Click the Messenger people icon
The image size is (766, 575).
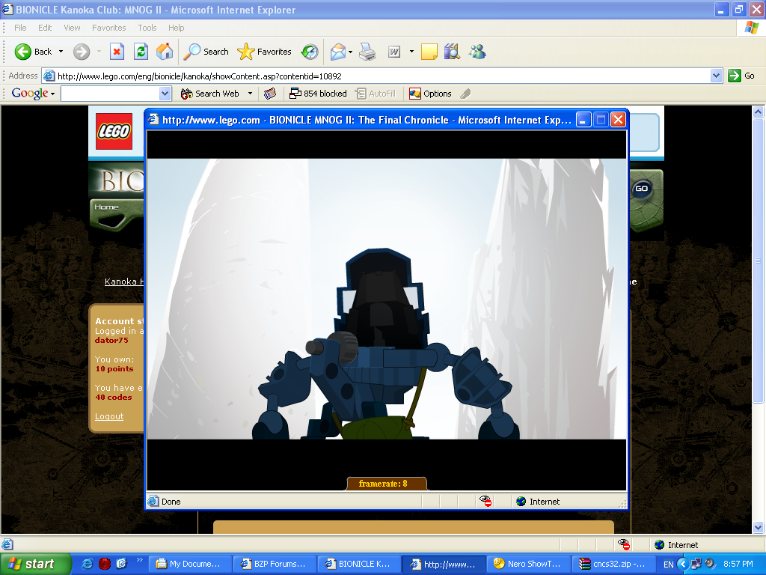point(477,52)
